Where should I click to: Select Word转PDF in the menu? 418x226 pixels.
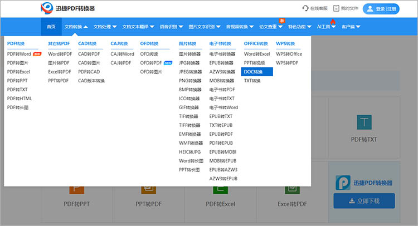(60, 54)
